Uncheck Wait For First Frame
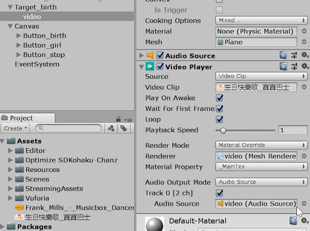Screen dimensions: 310x231 (x=219, y=108)
